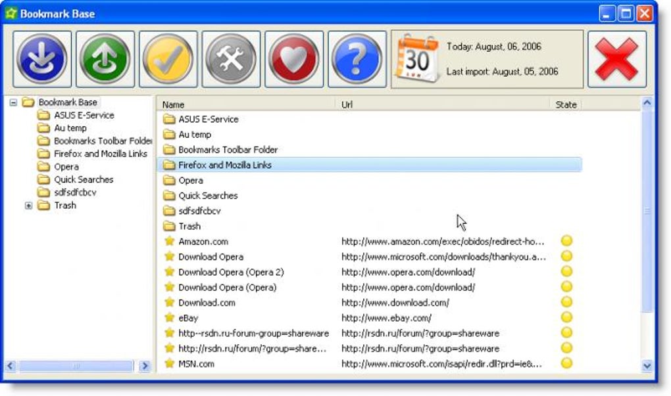Viewport: 671px width, 396px height.
Task: Click the yellow state dot for eBay
Action: (x=566, y=317)
